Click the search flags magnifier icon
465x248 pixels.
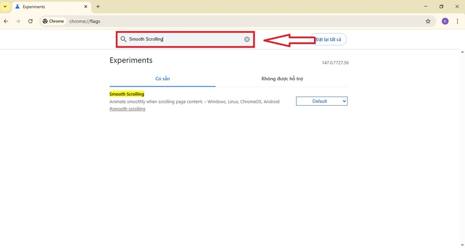click(x=123, y=39)
